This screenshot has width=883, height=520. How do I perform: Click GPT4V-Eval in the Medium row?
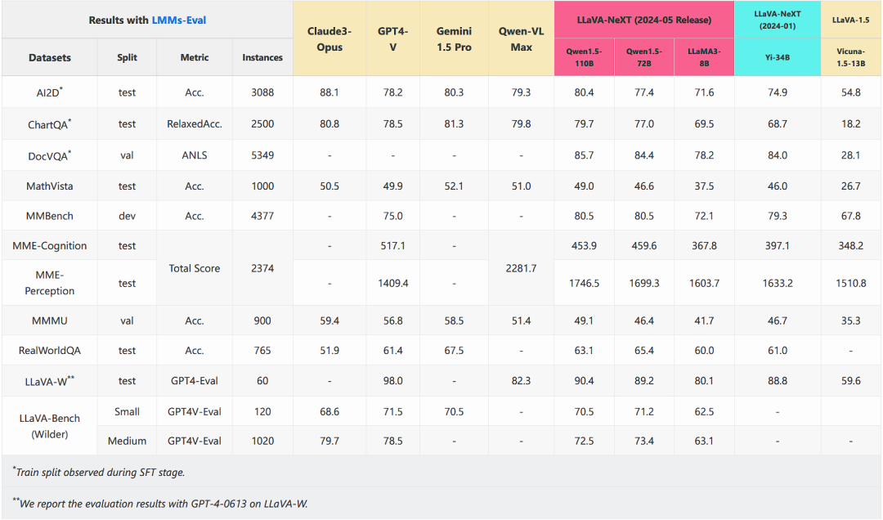pyautogui.click(x=195, y=441)
